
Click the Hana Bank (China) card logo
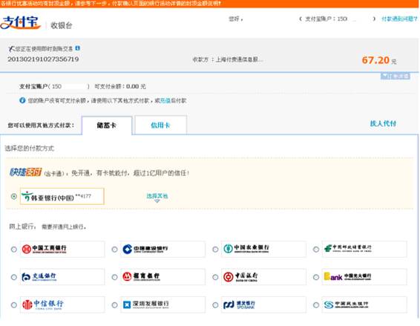point(47,197)
